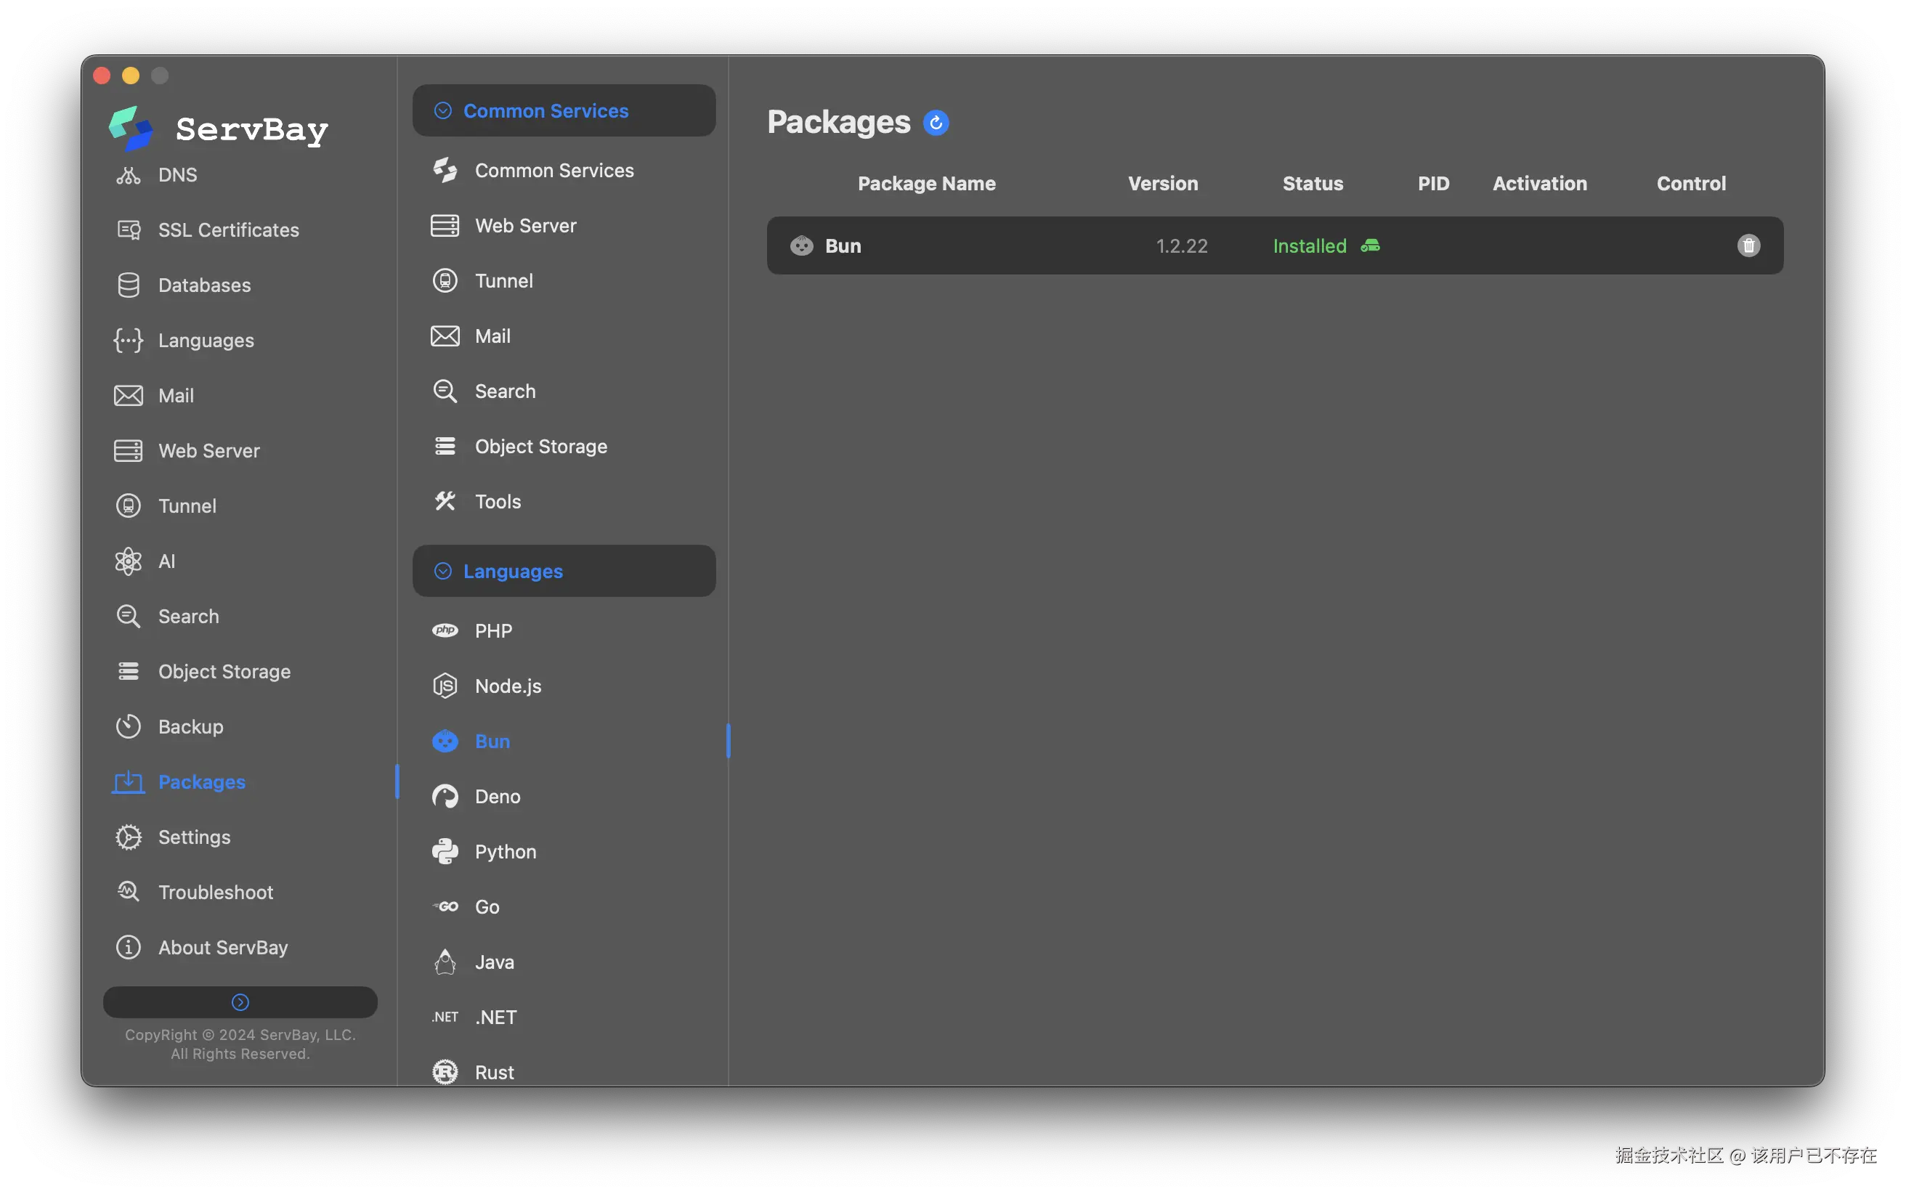Select the AI atom icon in sidebar
The image size is (1906, 1194).
tap(129, 561)
